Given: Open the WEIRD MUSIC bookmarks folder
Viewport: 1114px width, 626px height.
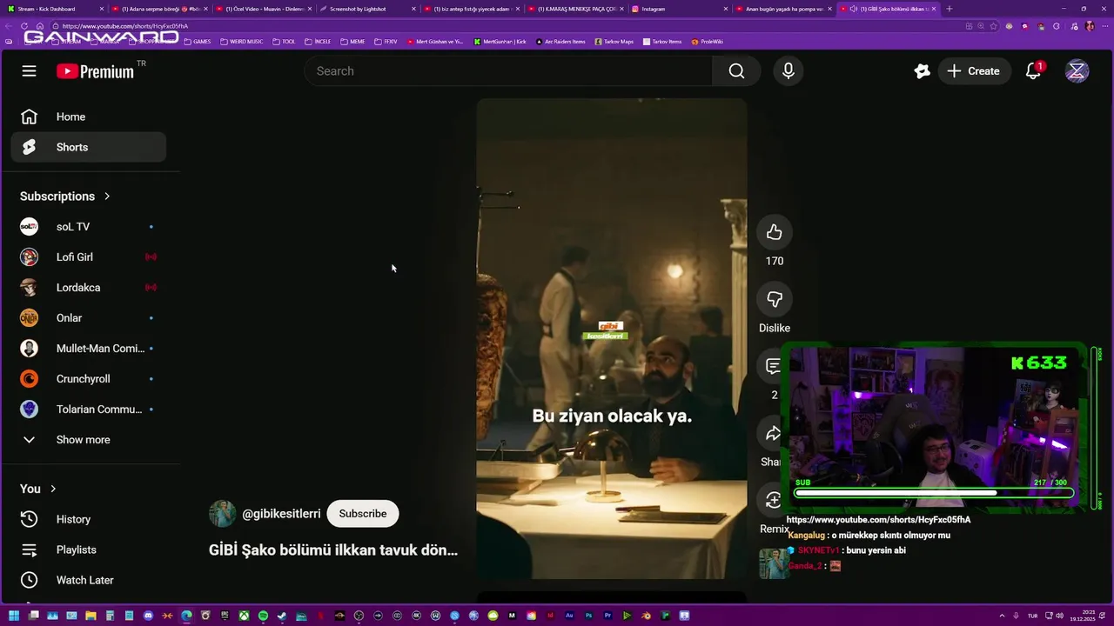Looking at the screenshot, I should click(x=241, y=42).
